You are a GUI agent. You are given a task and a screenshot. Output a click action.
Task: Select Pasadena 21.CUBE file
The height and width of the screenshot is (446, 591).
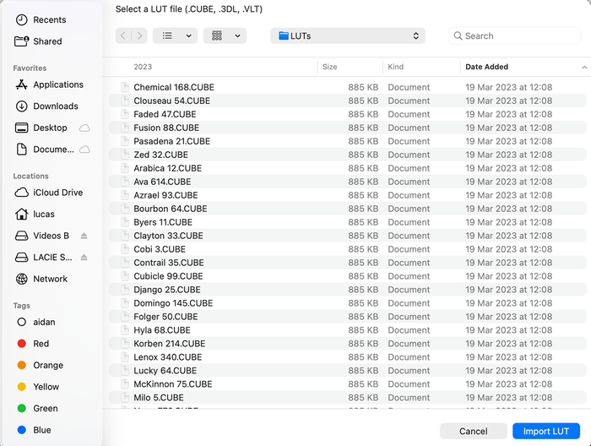(x=348, y=141)
